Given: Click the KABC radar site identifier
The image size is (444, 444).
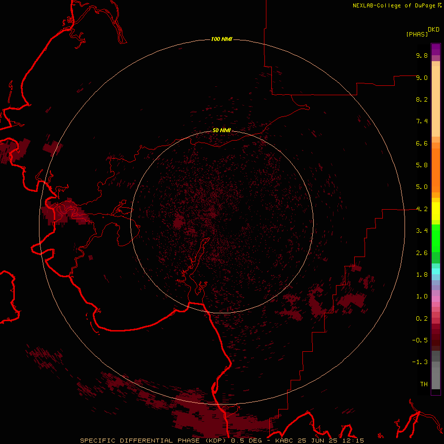Looking at the screenshot, I should pos(284,441).
